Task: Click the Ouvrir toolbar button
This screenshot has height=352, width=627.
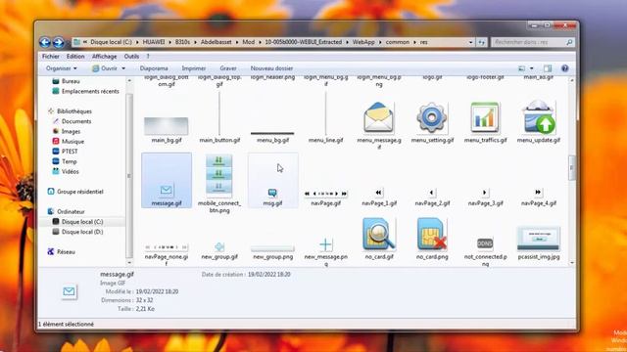Action: tap(105, 68)
